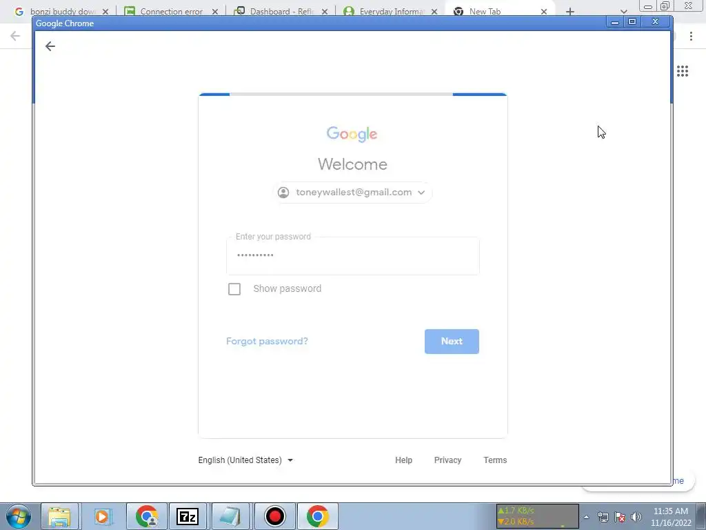Open the Chrome profile window taskbar icon
Image resolution: width=706 pixels, height=530 pixels.
(x=147, y=516)
